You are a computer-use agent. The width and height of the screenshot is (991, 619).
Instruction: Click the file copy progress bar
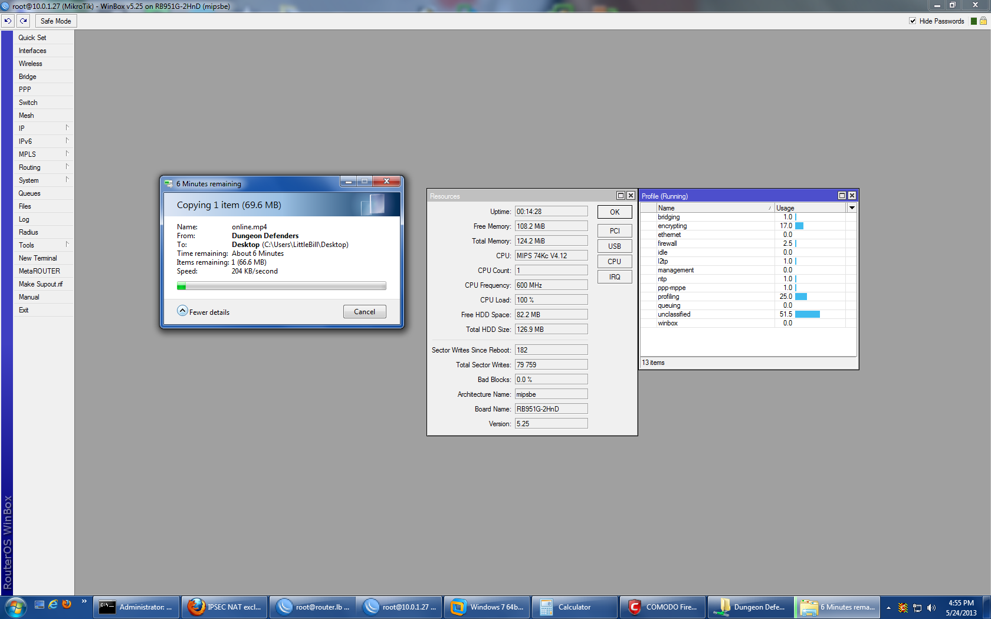coord(281,286)
